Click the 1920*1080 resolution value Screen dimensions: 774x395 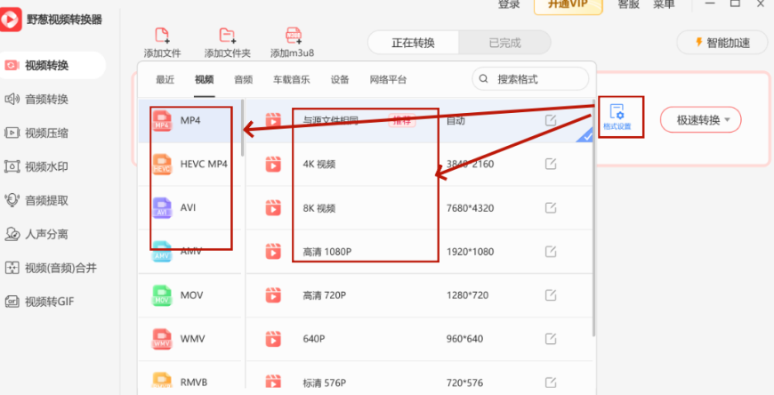coord(470,252)
